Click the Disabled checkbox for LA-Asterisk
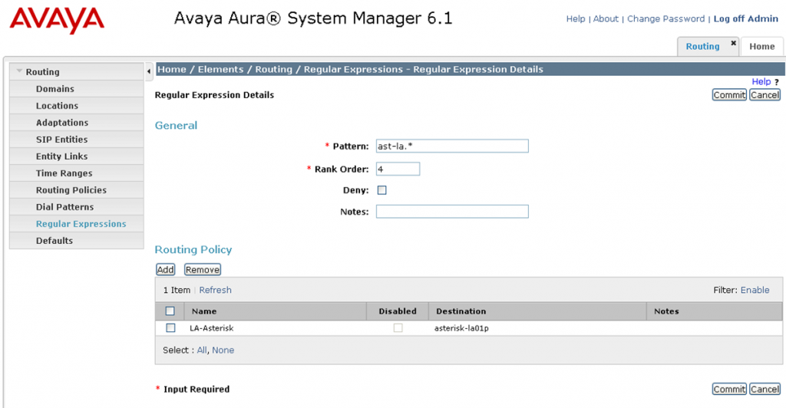The width and height of the screenshot is (786, 408). pyautogui.click(x=398, y=328)
